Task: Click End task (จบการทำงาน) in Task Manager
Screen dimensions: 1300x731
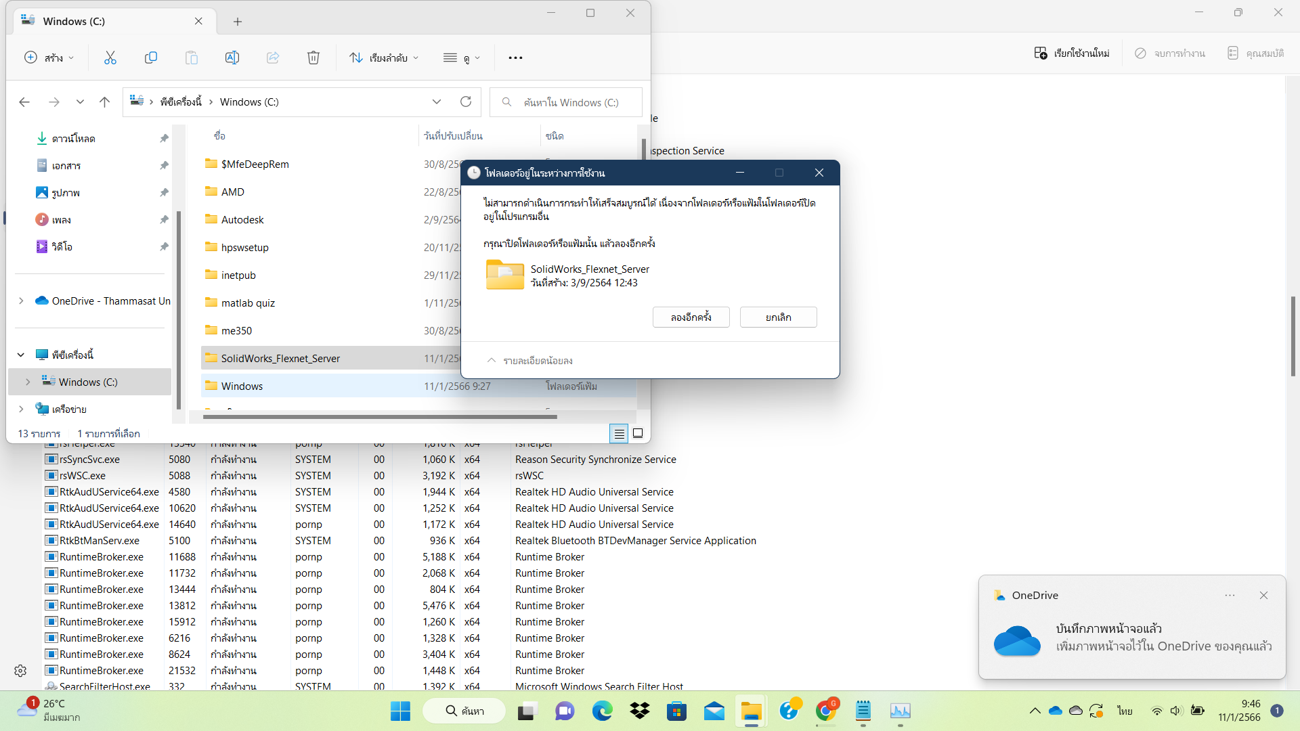Action: click(1170, 53)
